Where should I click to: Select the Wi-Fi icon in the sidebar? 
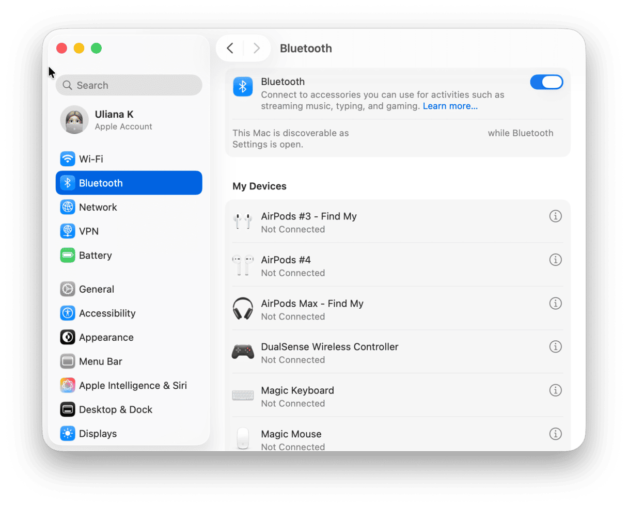coord(68,159)
